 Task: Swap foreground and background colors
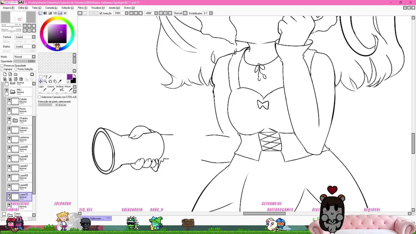coord(75,76)
